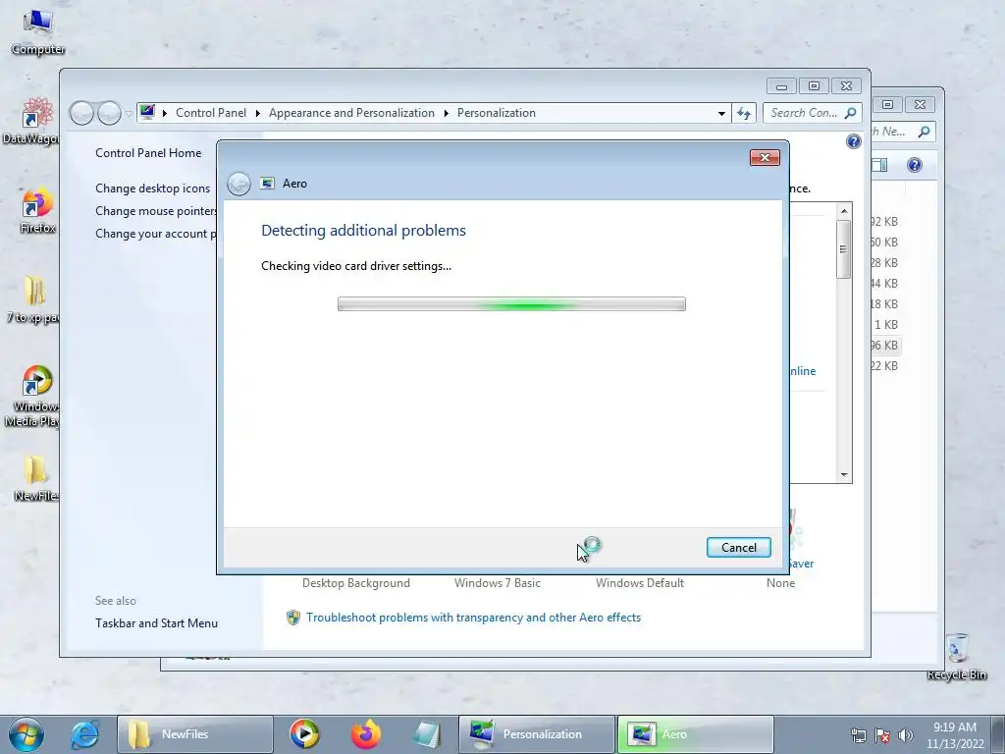Open the Firefox desktop shortcut

[x=38, y=210]
